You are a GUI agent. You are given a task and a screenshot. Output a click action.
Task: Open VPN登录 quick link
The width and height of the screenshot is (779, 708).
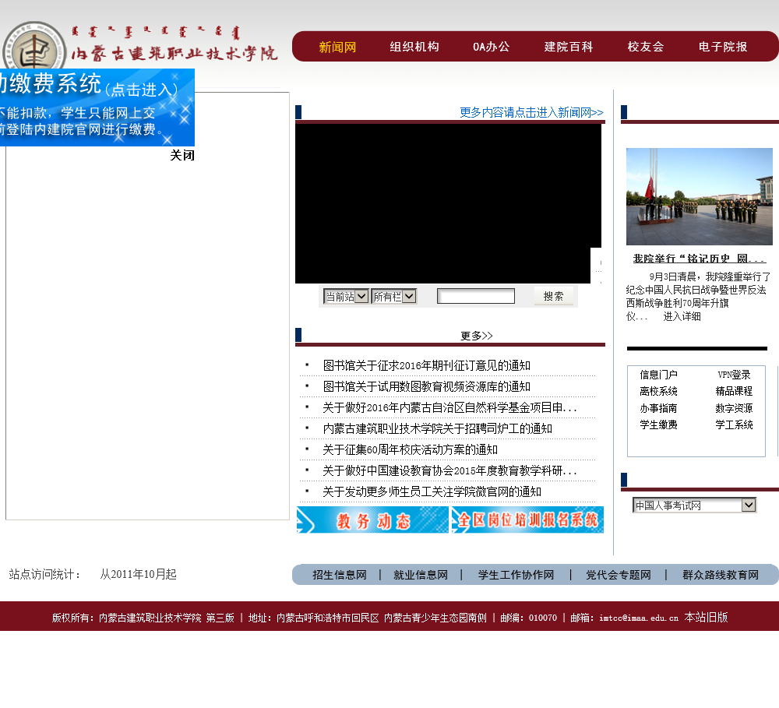click(x=734, y=375)
